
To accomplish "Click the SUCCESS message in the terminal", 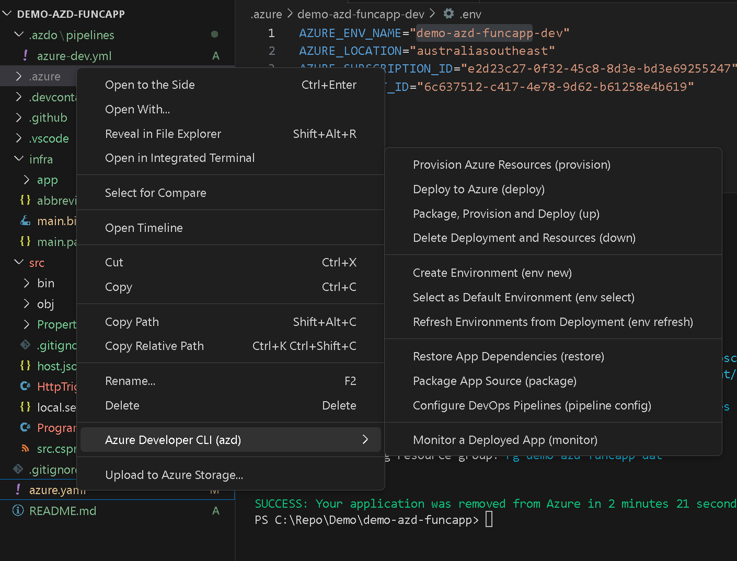I will [x=496, y=504].
